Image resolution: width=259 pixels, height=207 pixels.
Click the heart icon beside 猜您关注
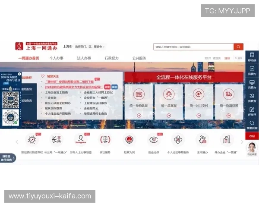tap(43, 76)
